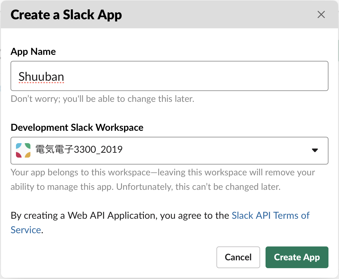The image size is (339, 279).
Task: Click the black dropdown arrow for workspace
Action: coord(315,150)
